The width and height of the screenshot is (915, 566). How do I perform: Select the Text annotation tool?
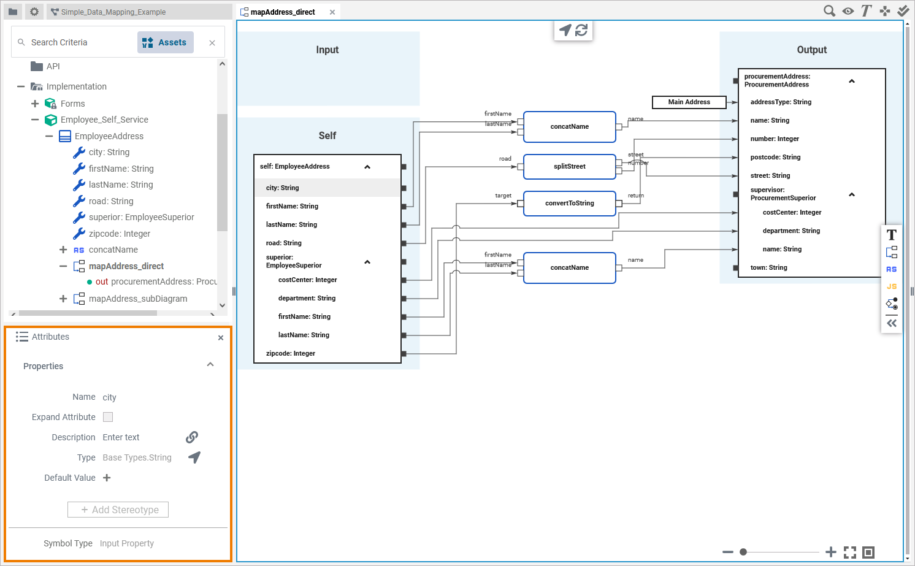891,234
